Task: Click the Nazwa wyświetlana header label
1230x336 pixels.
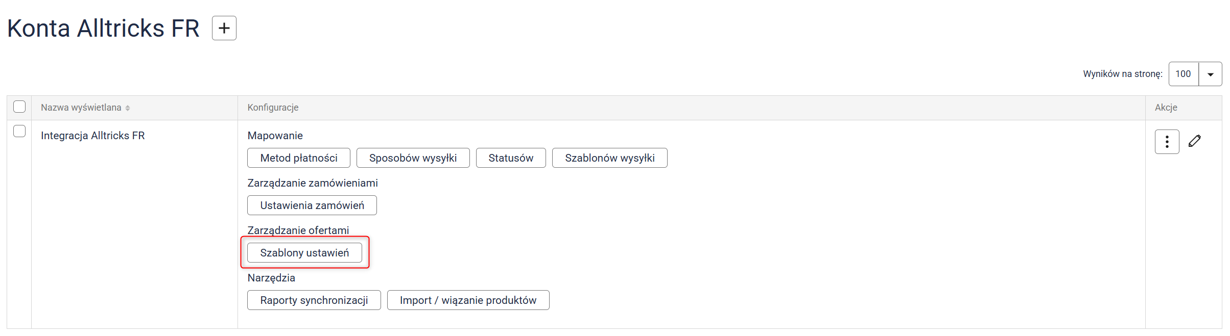Action: (x=81, y=108)
